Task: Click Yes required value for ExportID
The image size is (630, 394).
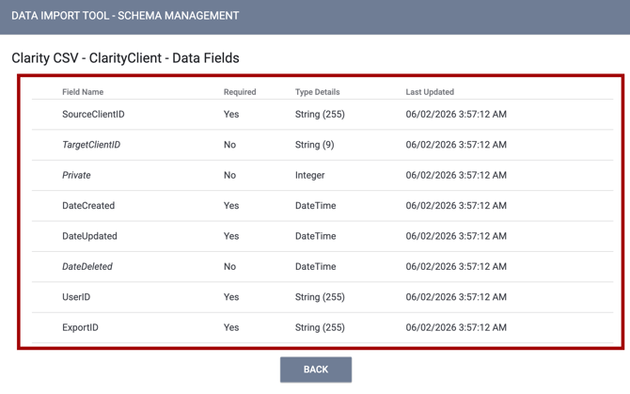Action: coord(231,327)
